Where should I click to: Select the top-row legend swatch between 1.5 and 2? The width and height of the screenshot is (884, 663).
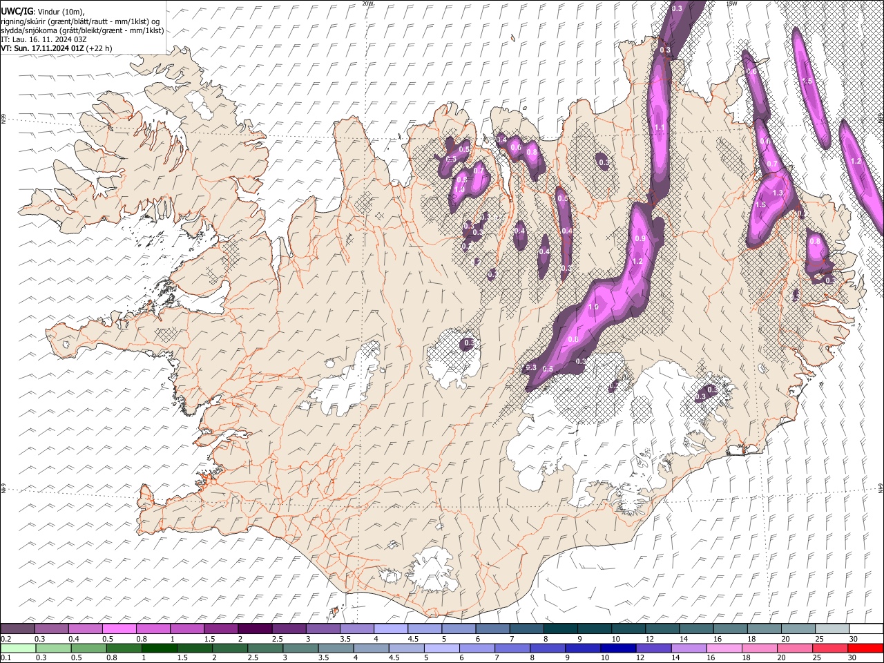(x=221, y=628)
